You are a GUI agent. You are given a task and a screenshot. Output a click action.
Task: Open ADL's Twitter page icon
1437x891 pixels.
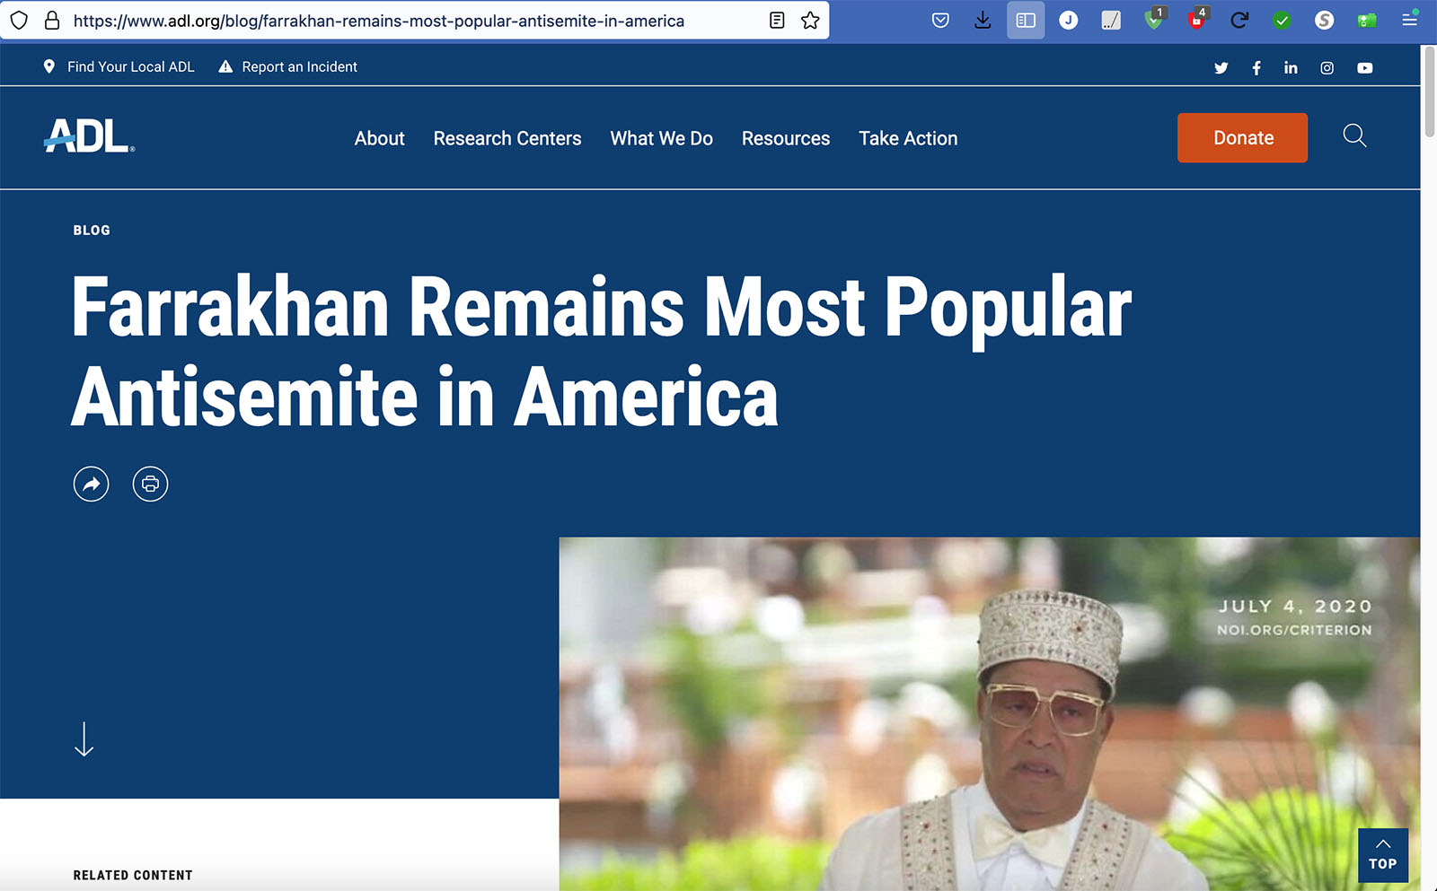(x=1221, y=68)
